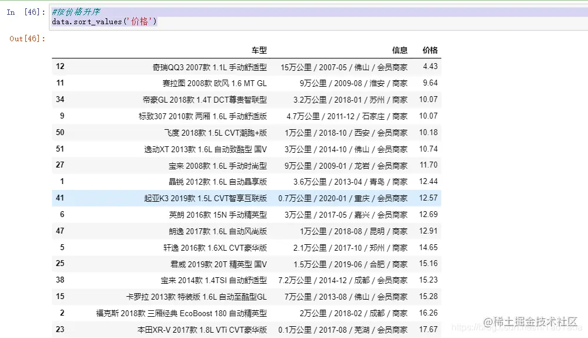Click row index 47
Viewport: 588px width, 338px height.
point(60,231)
